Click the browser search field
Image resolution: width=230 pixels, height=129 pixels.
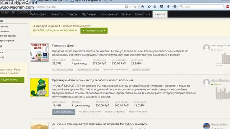201,7
